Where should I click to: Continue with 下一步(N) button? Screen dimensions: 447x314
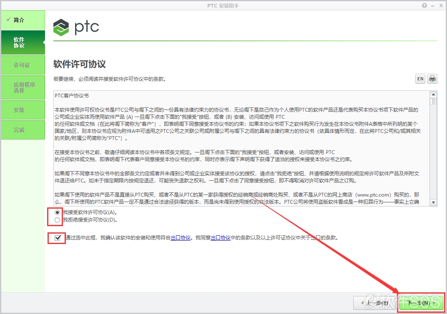coord(421,303)
